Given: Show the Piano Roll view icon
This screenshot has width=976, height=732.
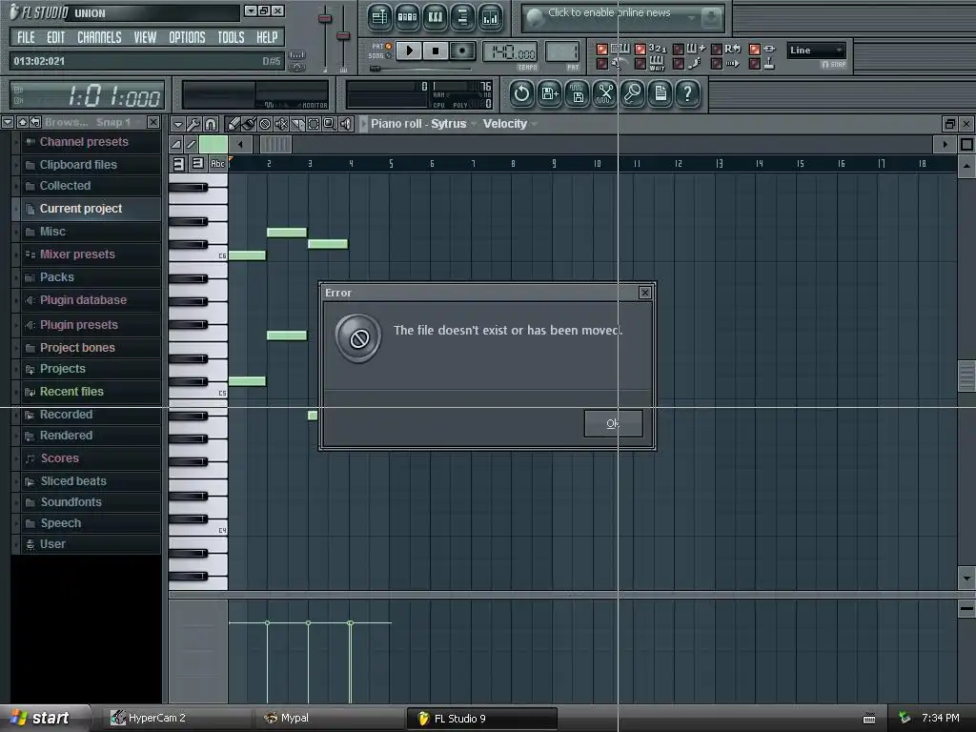Looking at the screenshot, I should click(435, 17).
